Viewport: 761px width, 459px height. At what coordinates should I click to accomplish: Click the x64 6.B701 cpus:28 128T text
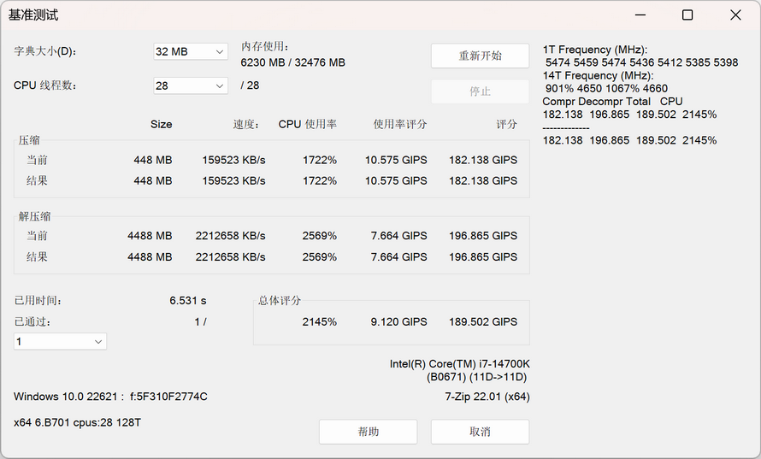coord(77,422)
